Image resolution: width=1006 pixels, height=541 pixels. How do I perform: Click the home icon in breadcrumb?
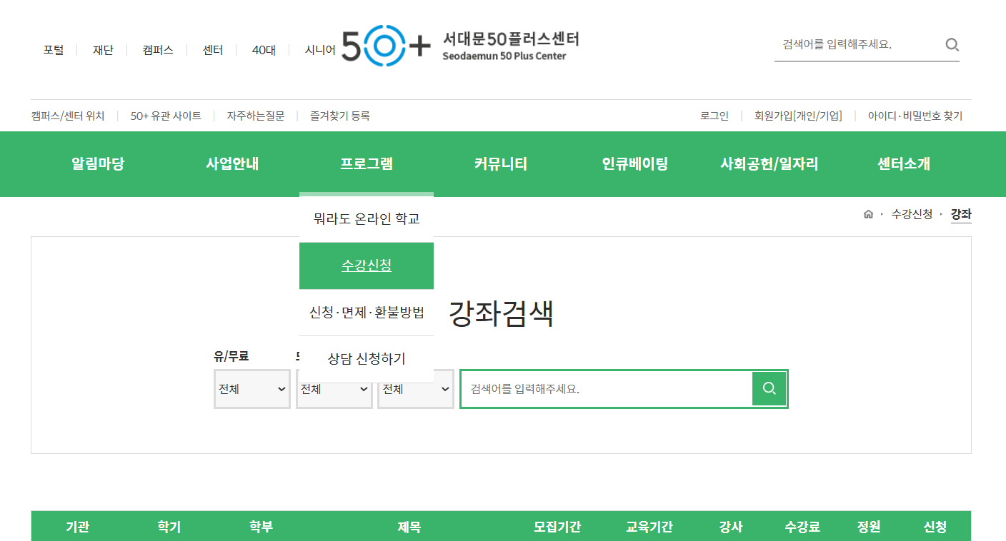point(868,214)
